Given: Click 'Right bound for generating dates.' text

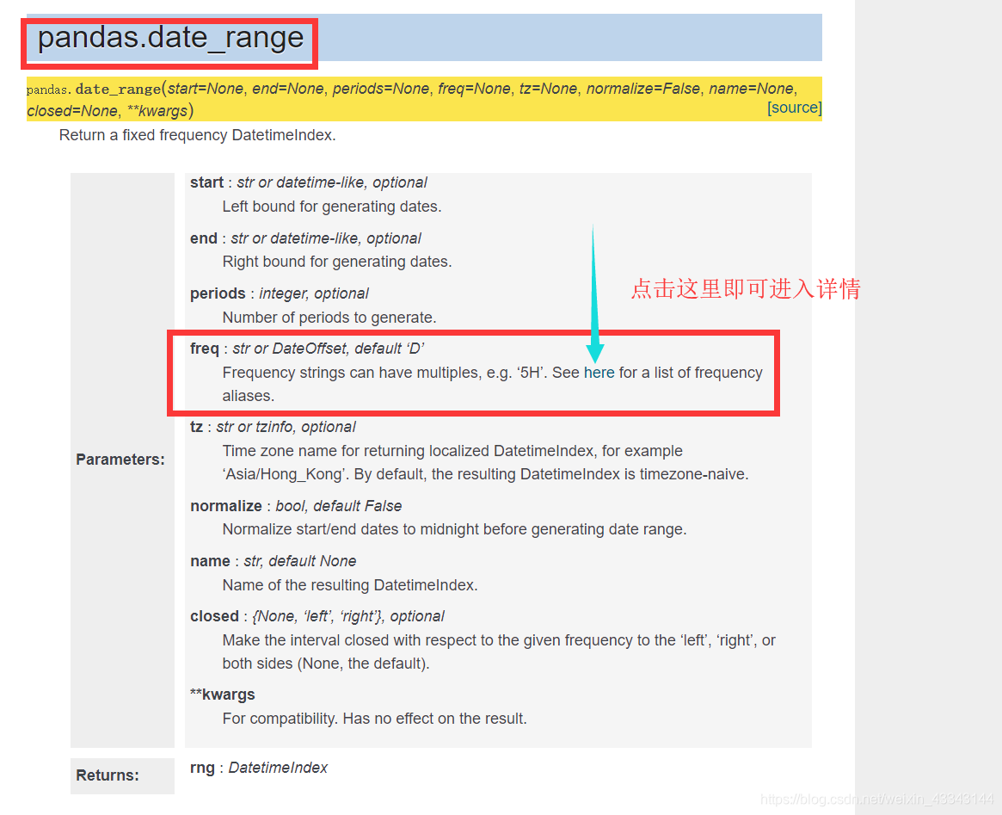Looking at the screenshot, I should (337, 262).
